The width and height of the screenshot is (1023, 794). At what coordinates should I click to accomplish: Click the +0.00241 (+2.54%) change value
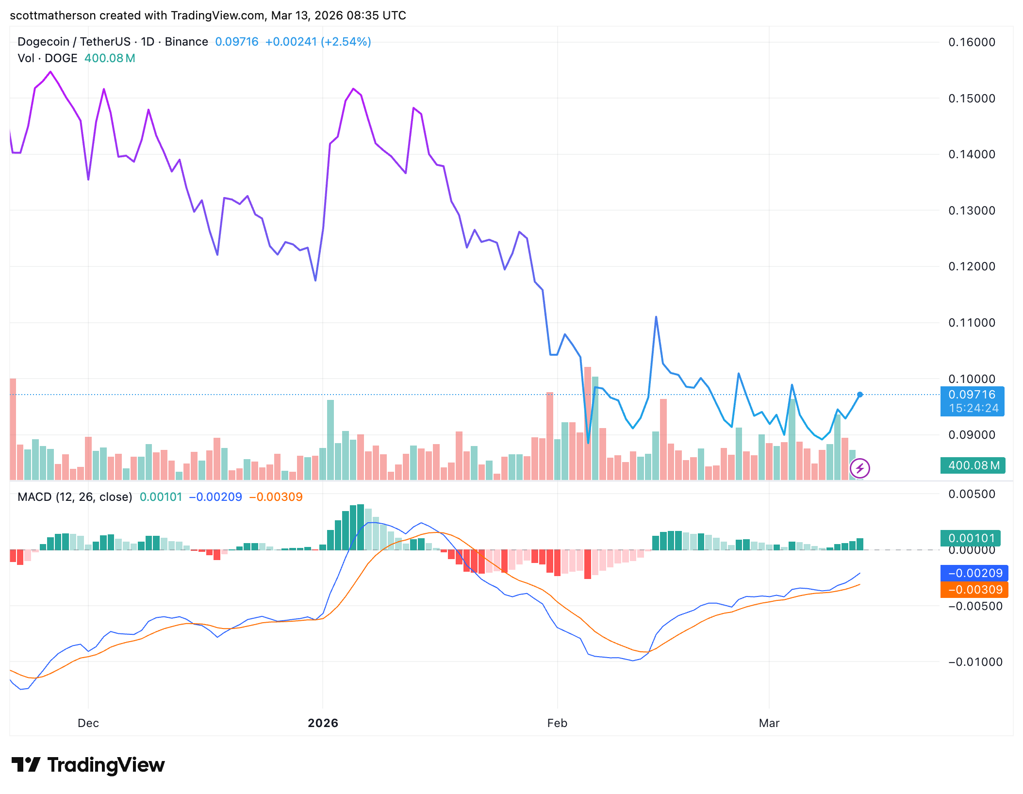(x=318, y=42)
